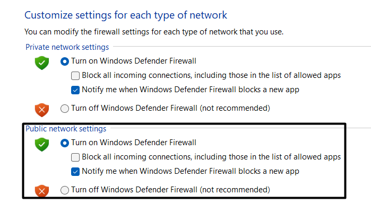Select the Private network Turn on firewall radio button

[x=65, y=61]
